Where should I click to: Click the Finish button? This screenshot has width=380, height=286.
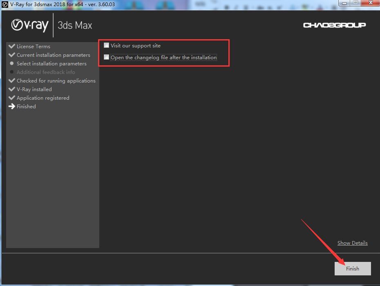coord(353,268)
